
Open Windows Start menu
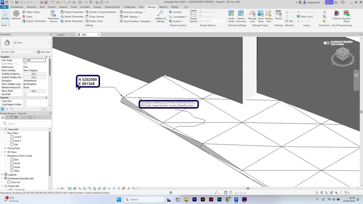[119, 199]
